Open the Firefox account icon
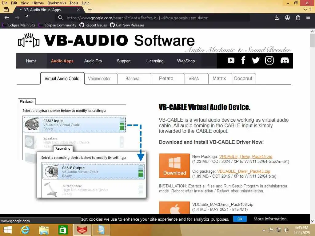Viewport: 315px width, 236px height. 287,18
